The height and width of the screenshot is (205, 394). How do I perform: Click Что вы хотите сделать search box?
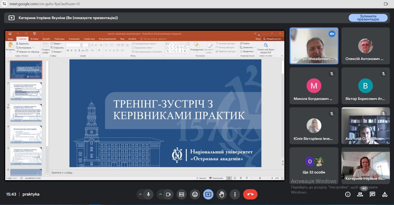tap(154, 39)
